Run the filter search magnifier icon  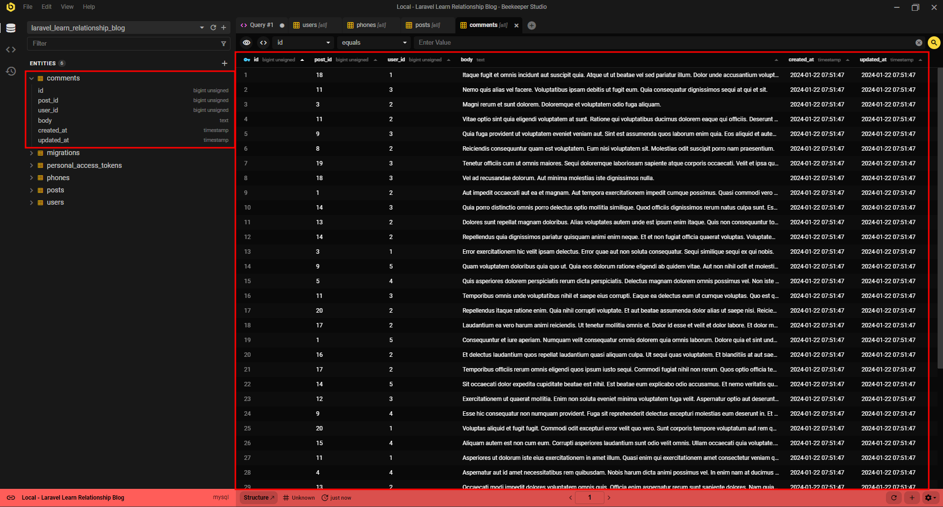(934, 43)
